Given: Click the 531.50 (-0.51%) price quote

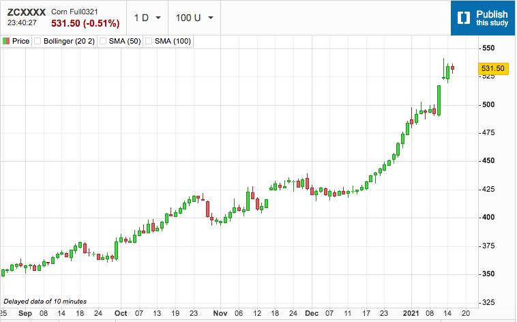Looking at the screenshot, I should pyautogui.click(x=85, y=23).
